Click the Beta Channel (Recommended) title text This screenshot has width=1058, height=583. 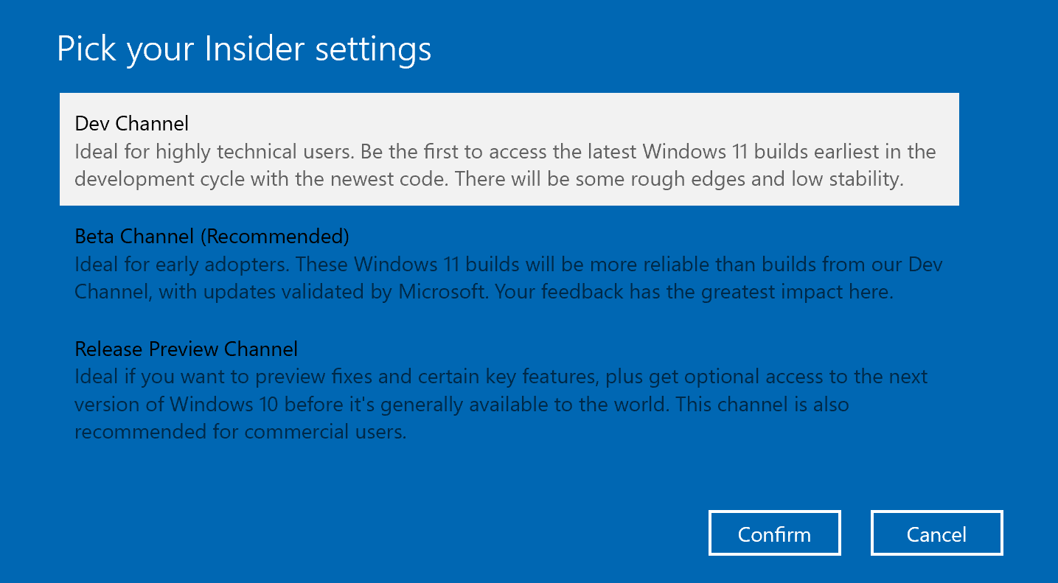coord(212,237)
